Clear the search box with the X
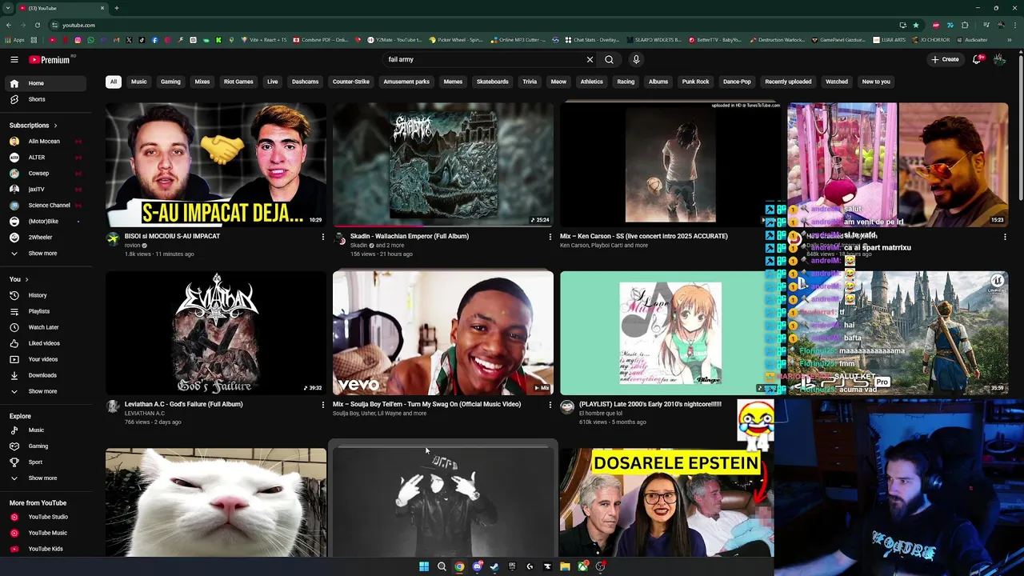The image size is (1024, 576). (590, 59)
